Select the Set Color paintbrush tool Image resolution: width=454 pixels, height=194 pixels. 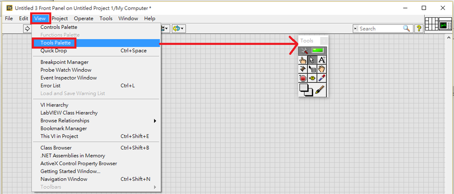tap(320, 89)
